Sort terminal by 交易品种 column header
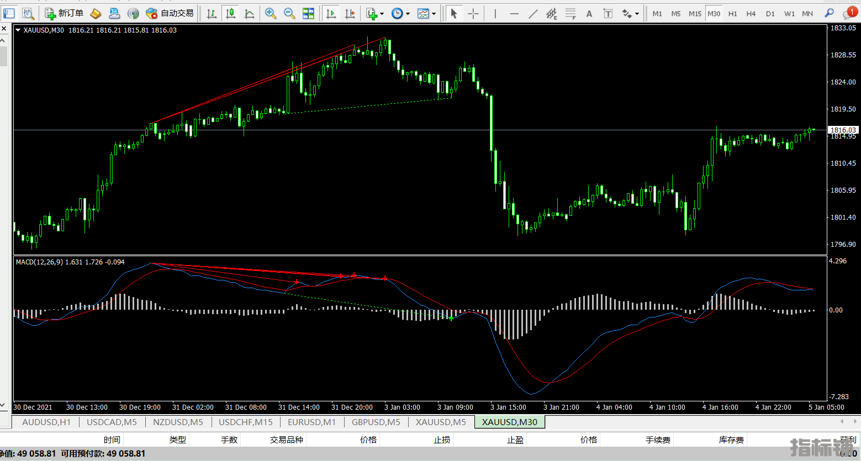Image resolution: width=861 pixels, height=461 pixels. tap(287, 440)
